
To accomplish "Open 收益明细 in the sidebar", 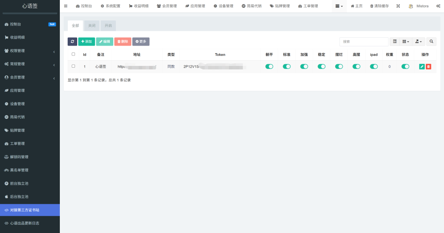I will coord(30,37).
